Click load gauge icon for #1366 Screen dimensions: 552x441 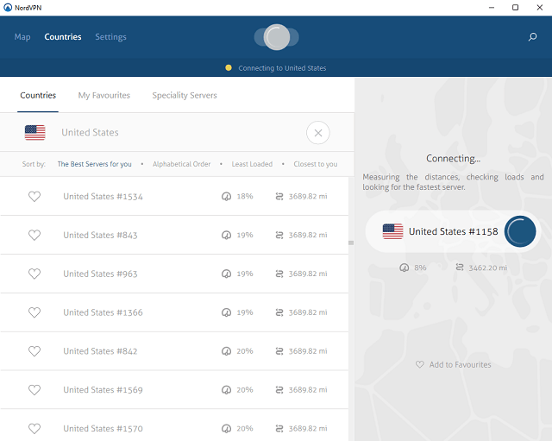coord(226,312)
